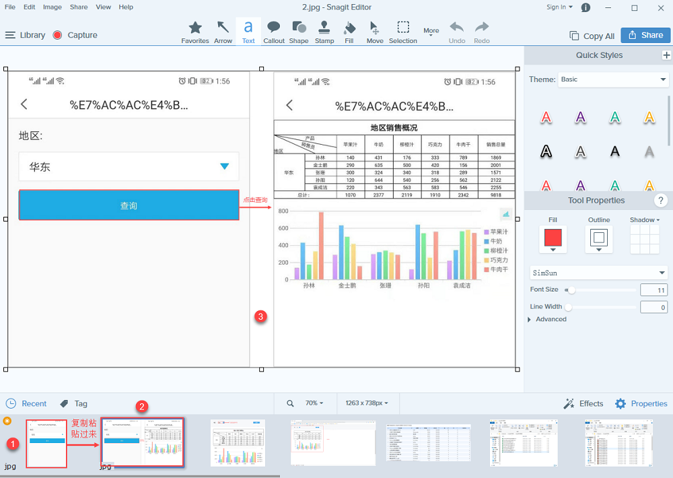Start a new Capture
Screen dimensions: 673x478
pos(75,35)
